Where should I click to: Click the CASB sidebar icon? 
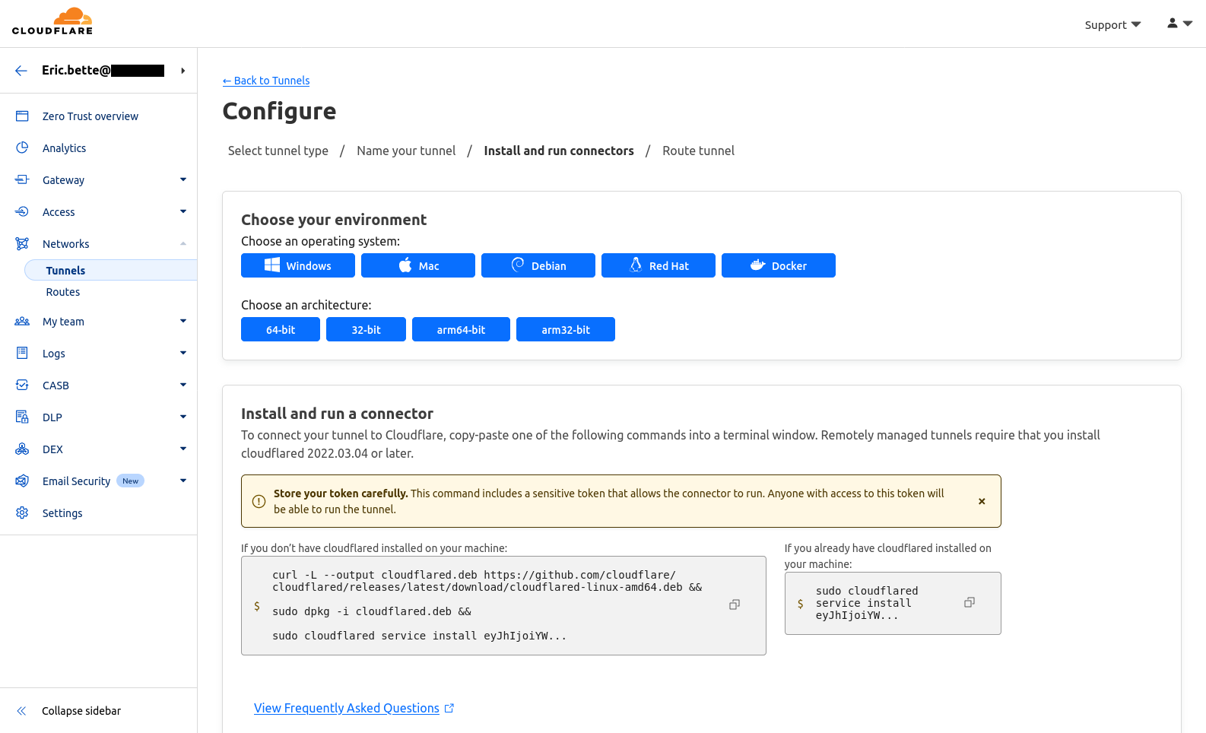pos(22,386)
